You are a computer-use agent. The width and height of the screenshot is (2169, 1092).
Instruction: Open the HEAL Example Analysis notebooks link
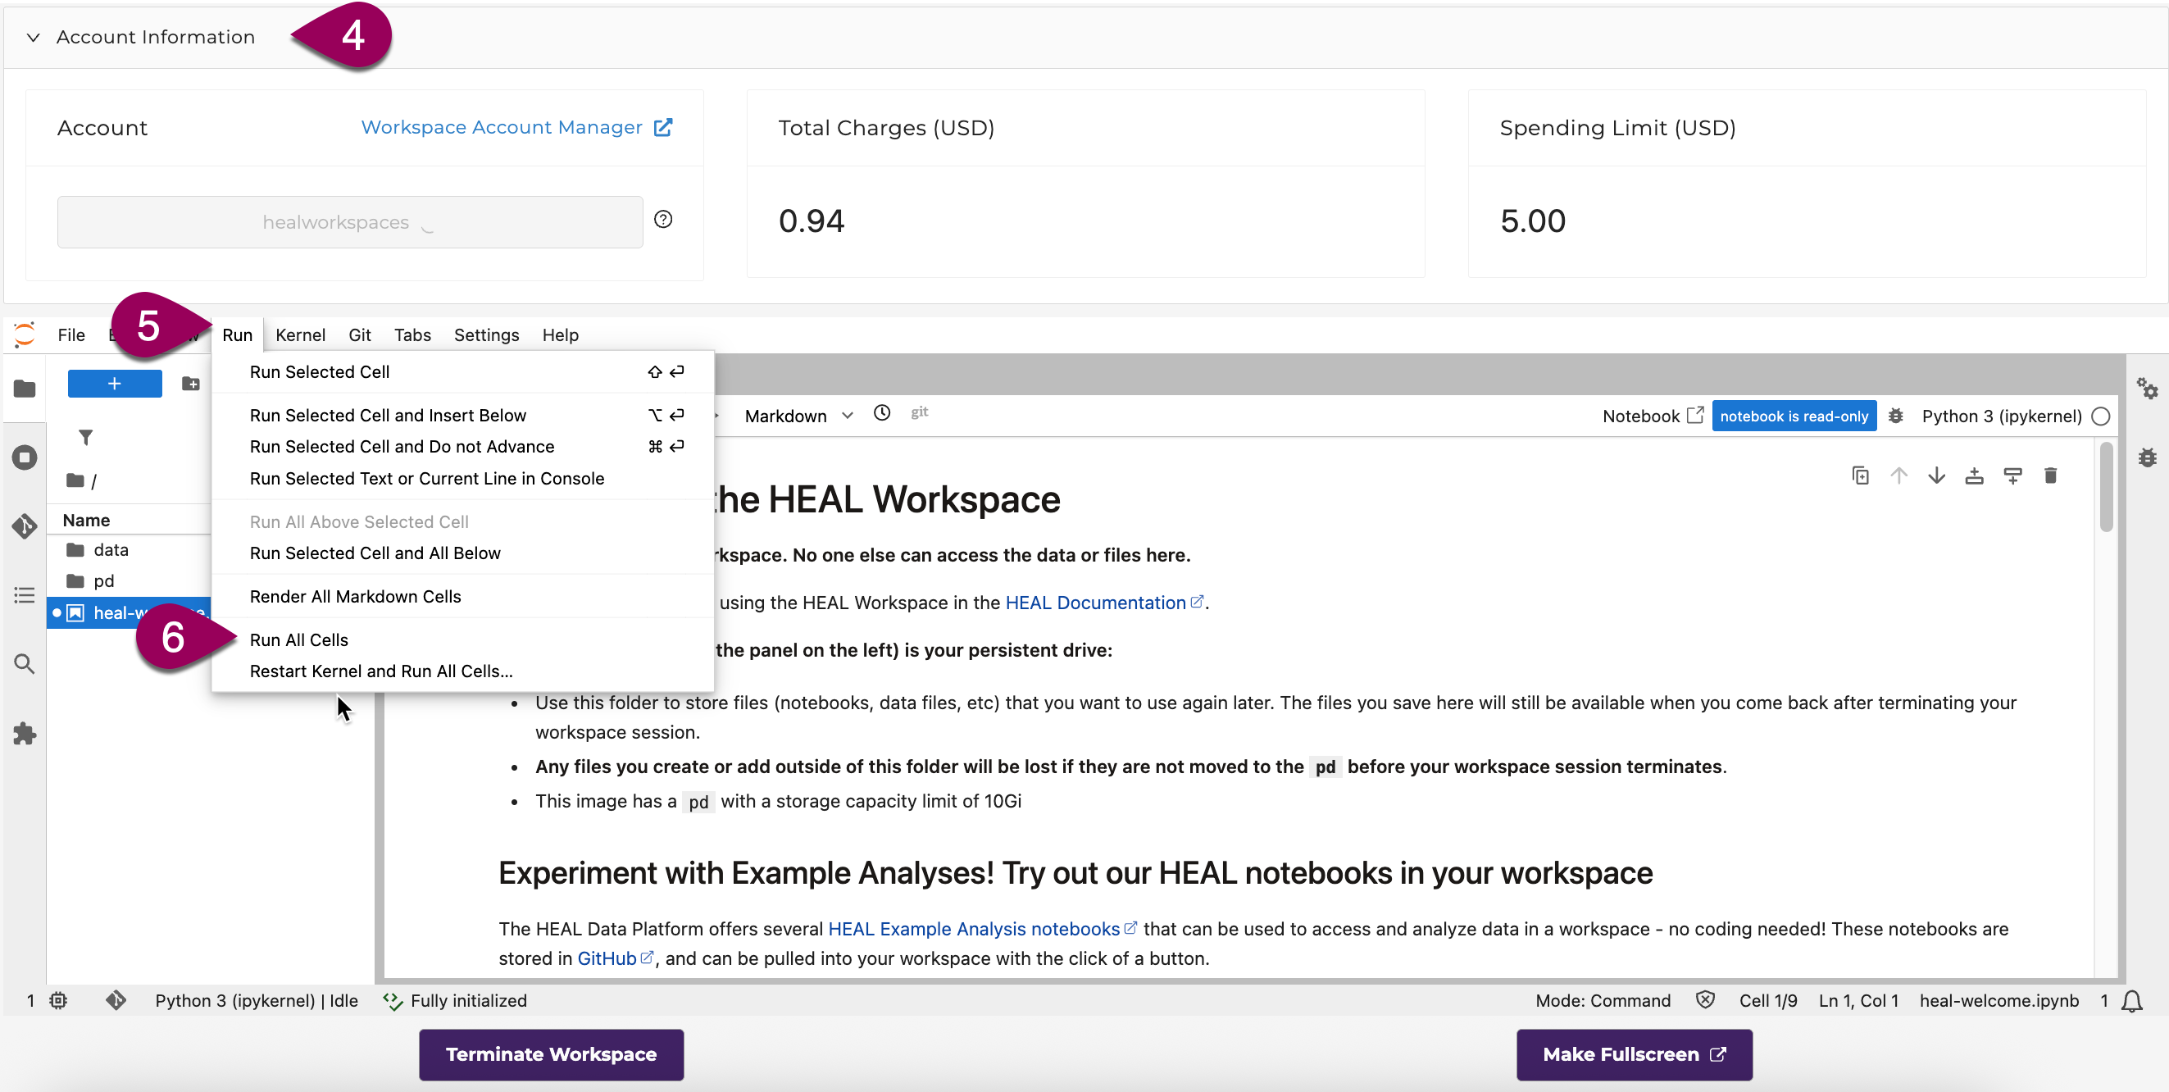(x=983, y=929)
